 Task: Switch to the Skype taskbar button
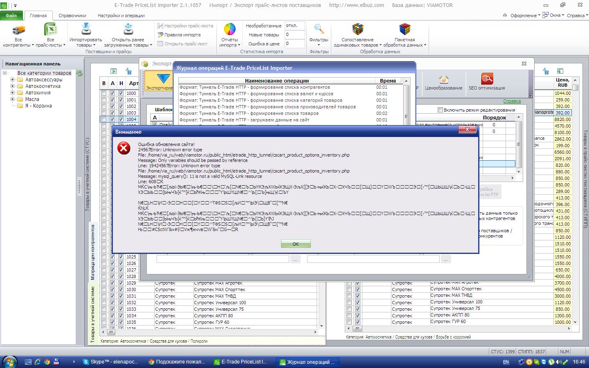(110, 362)
